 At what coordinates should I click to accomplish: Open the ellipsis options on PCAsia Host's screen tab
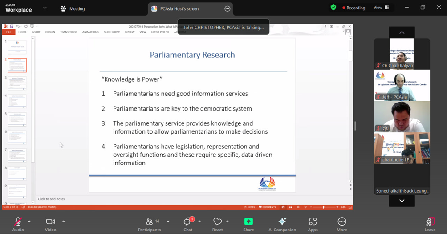tap(227, 9)
